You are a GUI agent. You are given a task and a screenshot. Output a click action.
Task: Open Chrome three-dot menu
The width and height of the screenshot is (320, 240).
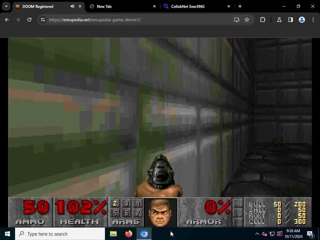point(313,20)
